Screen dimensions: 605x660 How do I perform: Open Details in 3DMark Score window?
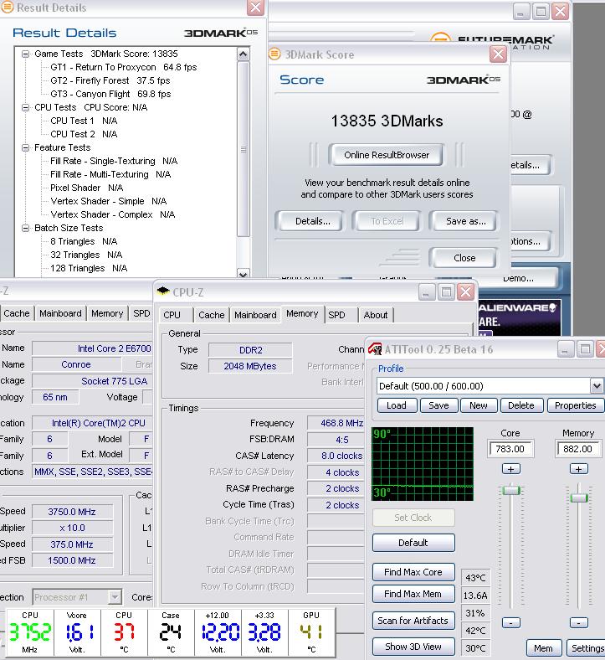pos(312,221)
